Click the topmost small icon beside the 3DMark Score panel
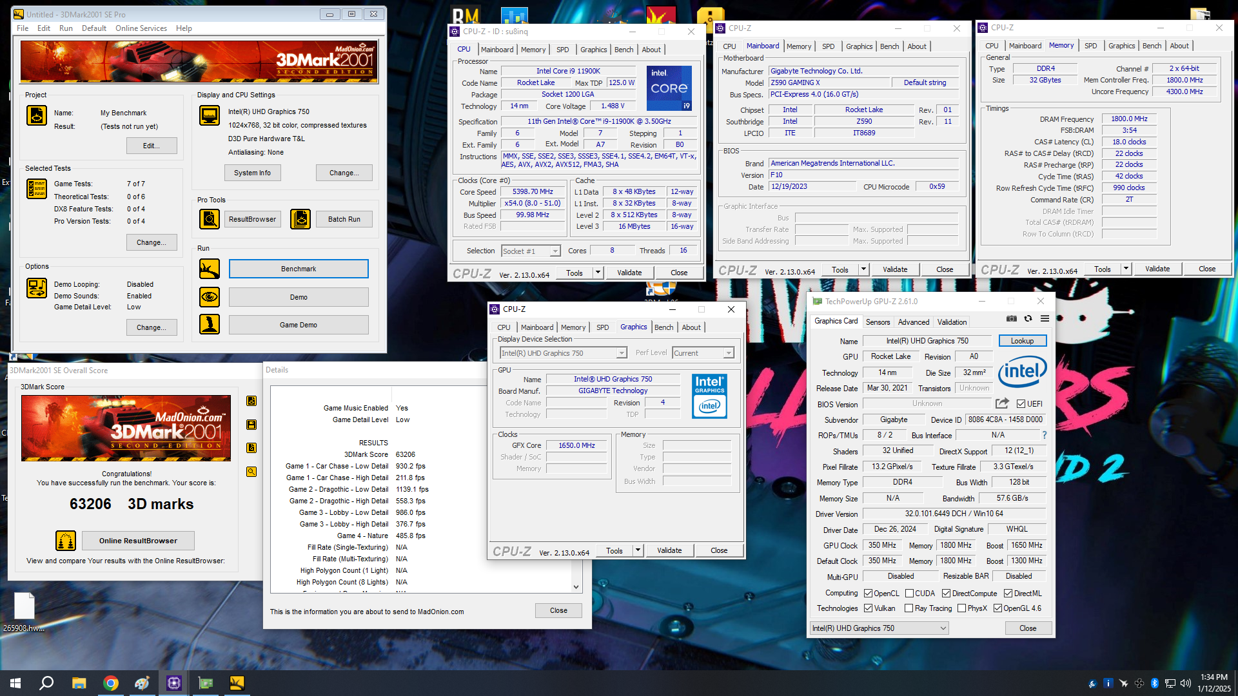This screenshot has height=696, width=1238. coord(251,401)
